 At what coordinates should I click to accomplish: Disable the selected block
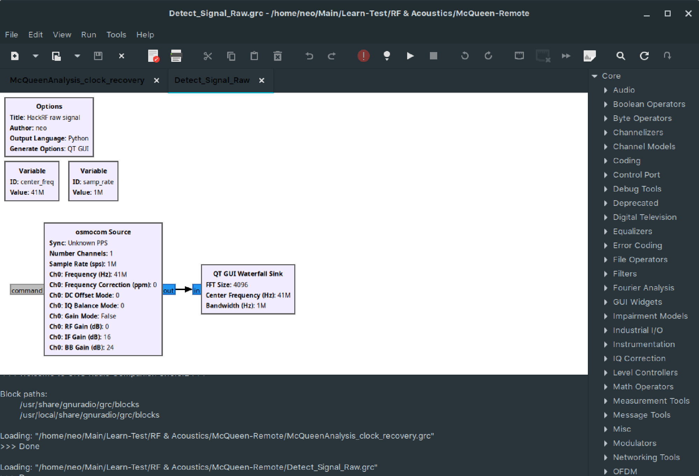coord(543,56)
